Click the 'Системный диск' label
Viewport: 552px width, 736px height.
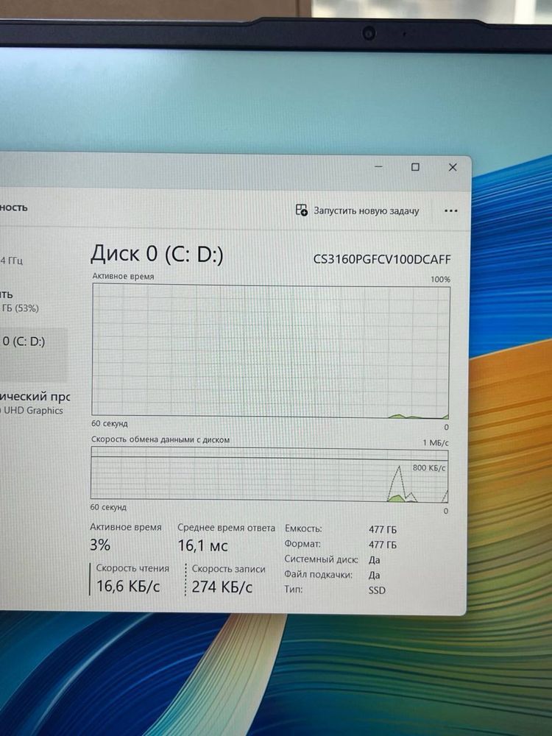[x=321, y=559]
